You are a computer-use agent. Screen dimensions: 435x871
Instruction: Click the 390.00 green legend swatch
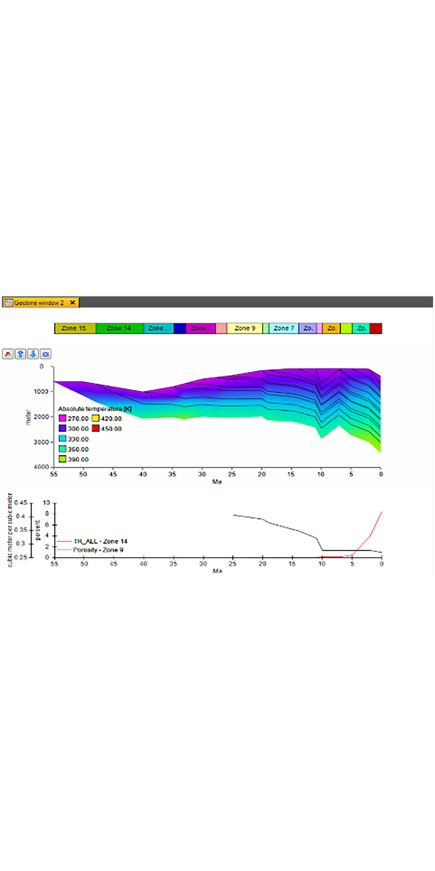coord(63,459)
